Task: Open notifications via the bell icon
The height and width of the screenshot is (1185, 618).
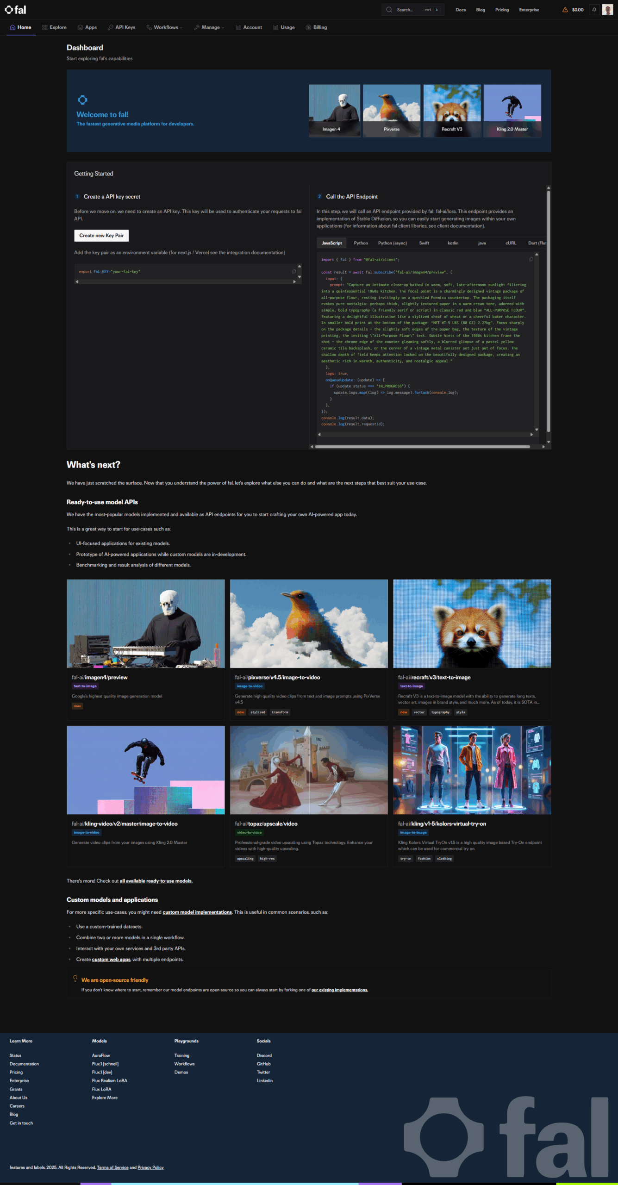Action: (x=594, y=10)
